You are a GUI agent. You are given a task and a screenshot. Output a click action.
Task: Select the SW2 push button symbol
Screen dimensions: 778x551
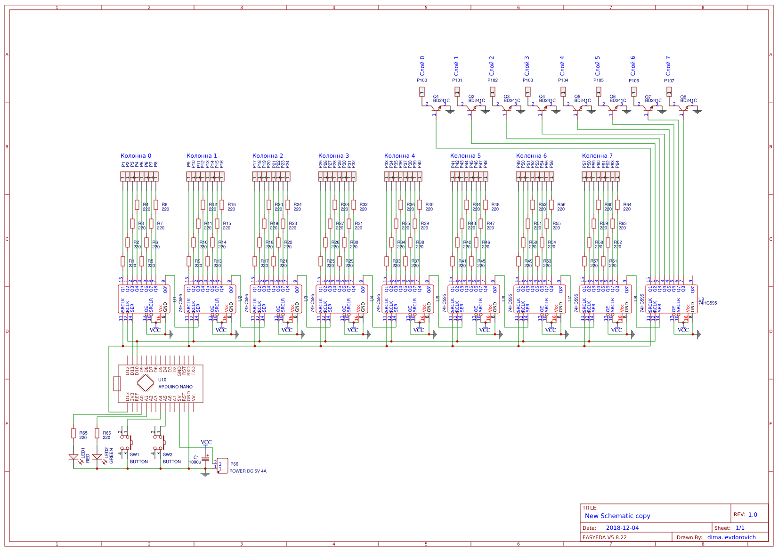(159, 442)
